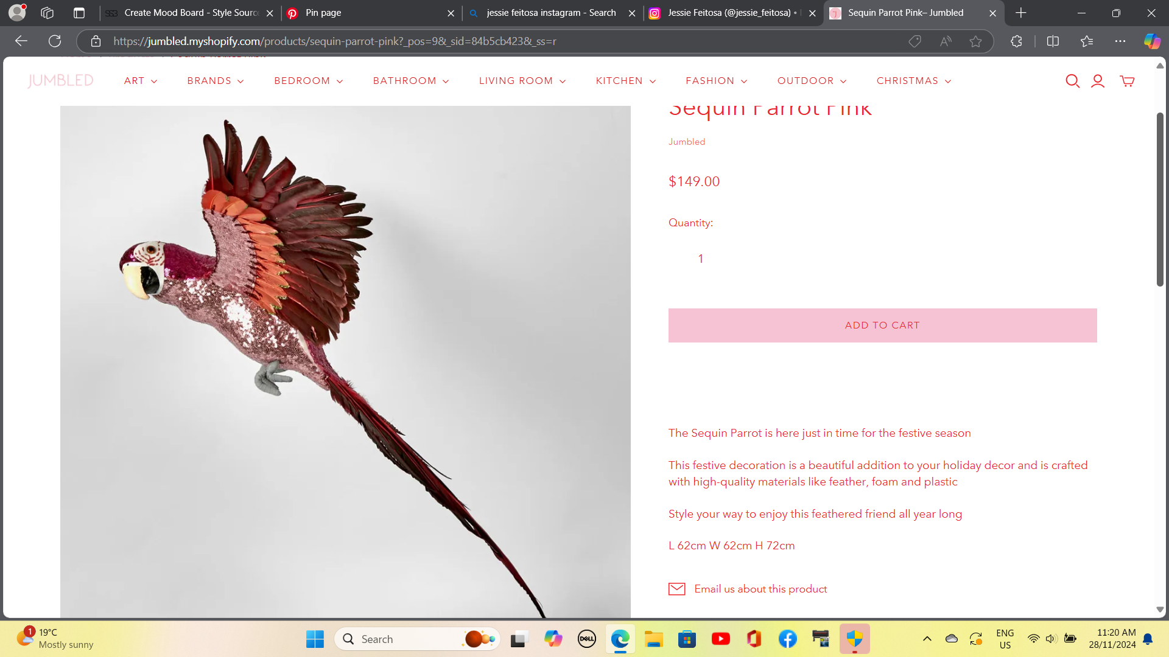Screen dimensions: 1169x657
Task: Click the page vertical scrollbar thumb
Action: pos(1160,199)
